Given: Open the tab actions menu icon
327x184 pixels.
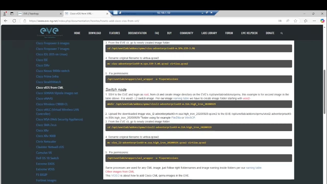Looking at the screenshot, I should (x=12, y=14).
